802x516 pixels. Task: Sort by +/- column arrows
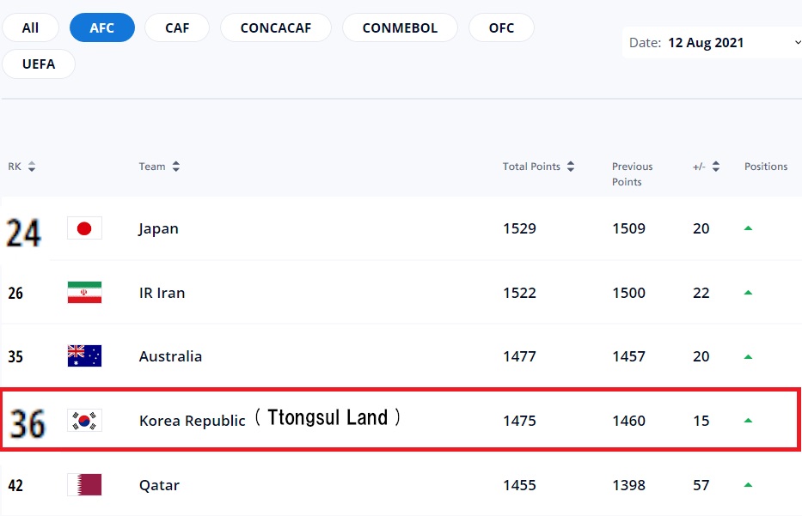[x=716, y=167]
